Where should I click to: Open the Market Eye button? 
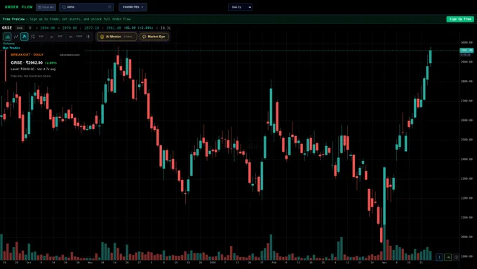(x=154, y=37)
